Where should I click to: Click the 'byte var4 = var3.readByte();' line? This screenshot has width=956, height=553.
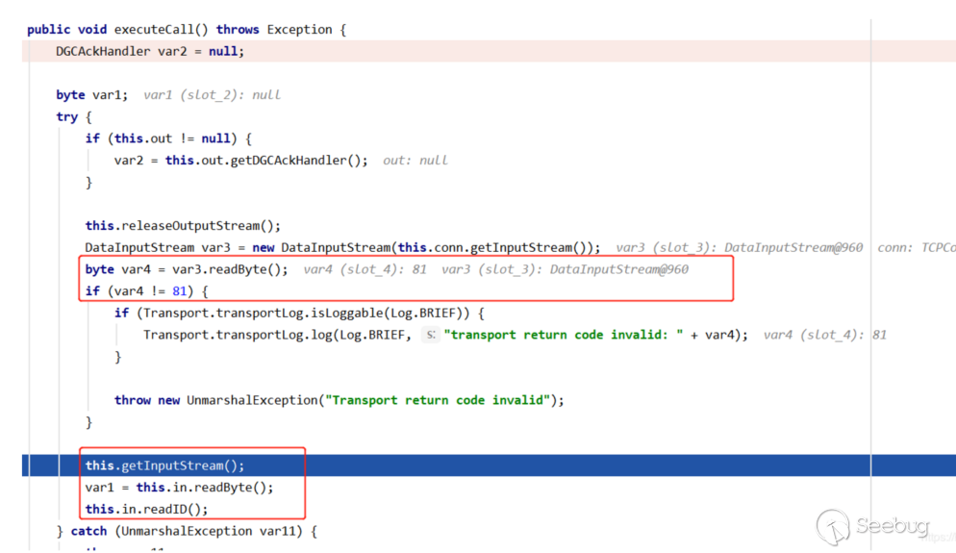coord(187,269)
